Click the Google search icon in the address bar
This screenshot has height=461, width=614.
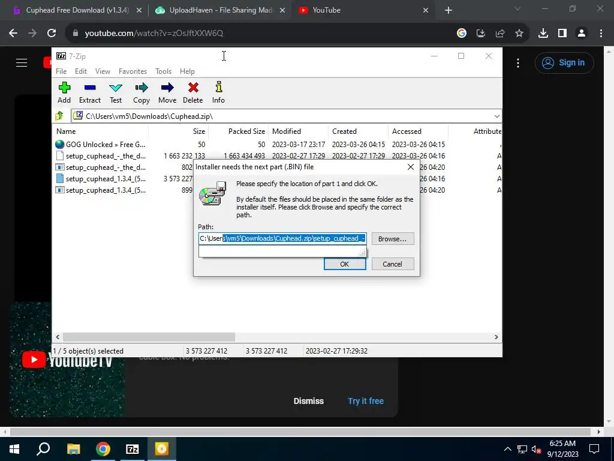(x=462, y=34)
